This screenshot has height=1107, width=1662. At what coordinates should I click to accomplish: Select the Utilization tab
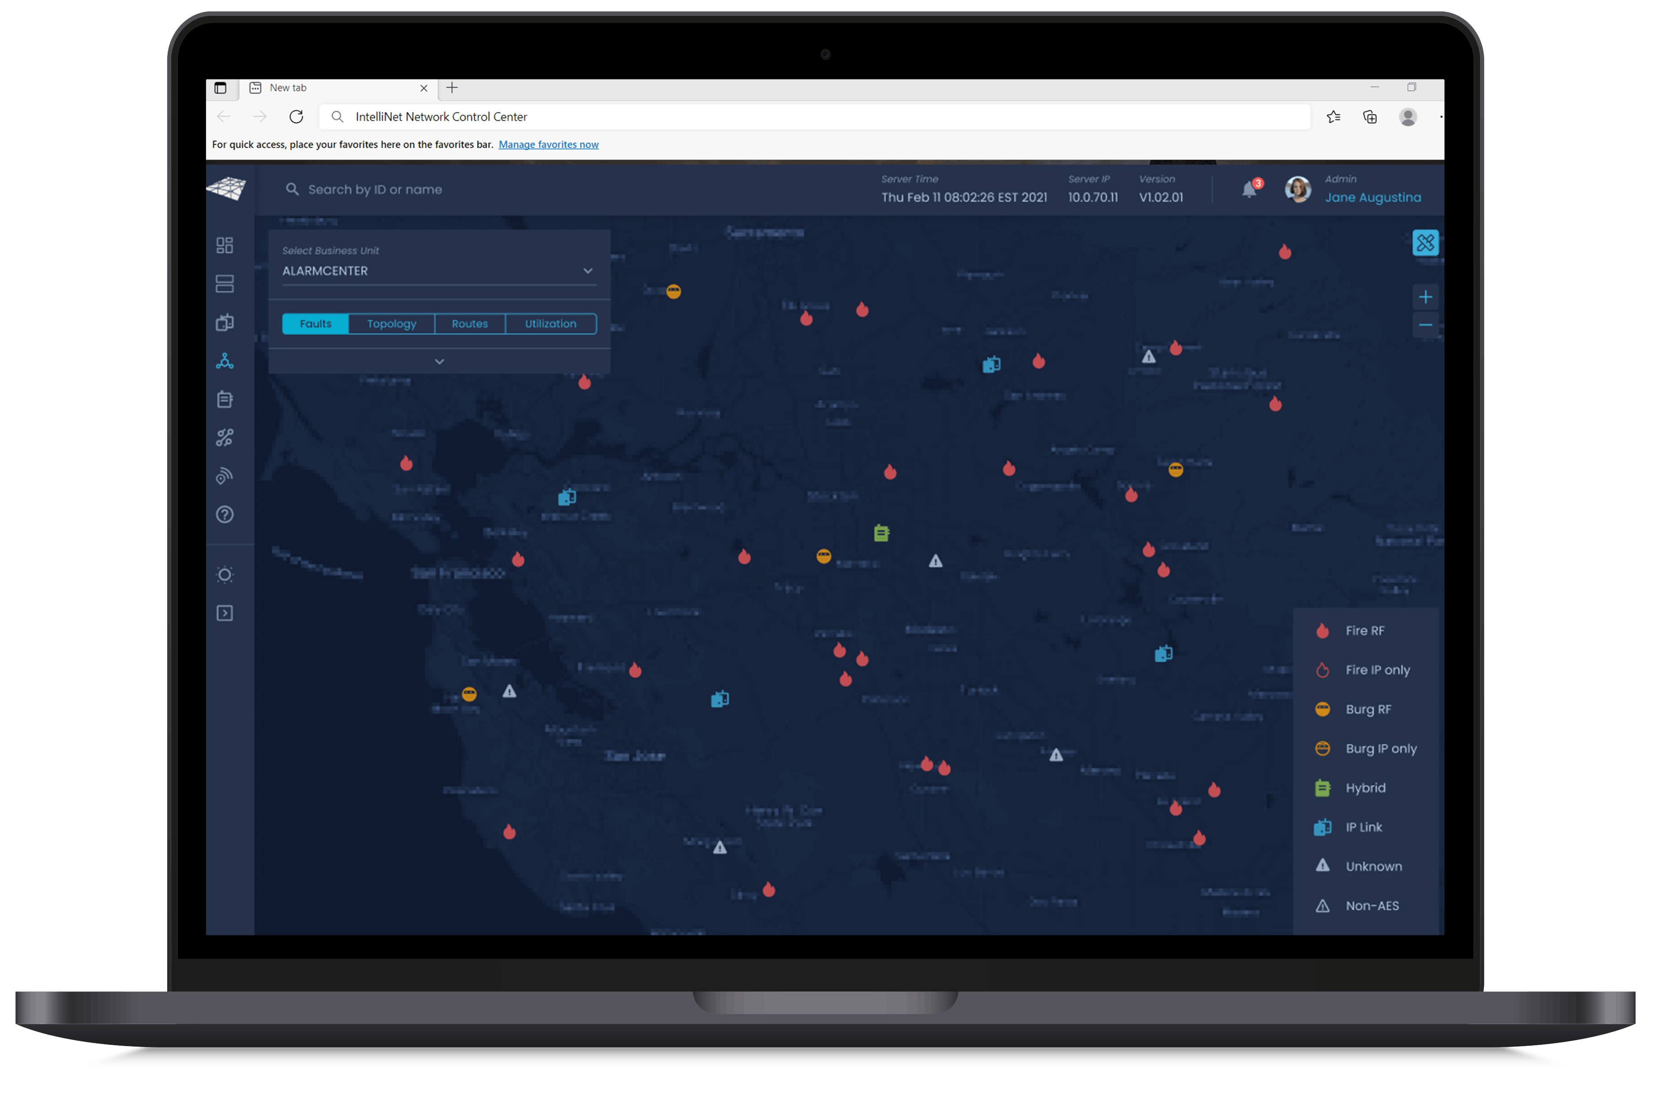click(x=550, y=323)
